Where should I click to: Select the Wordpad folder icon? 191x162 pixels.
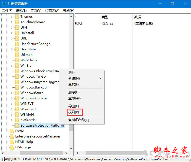(x=17, y=109)
